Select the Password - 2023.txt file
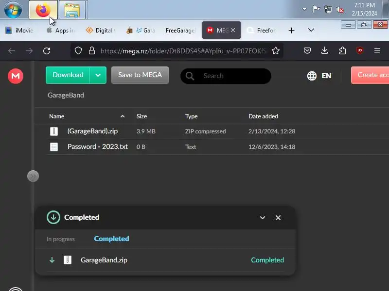389x291 pixels. [98, 146]
